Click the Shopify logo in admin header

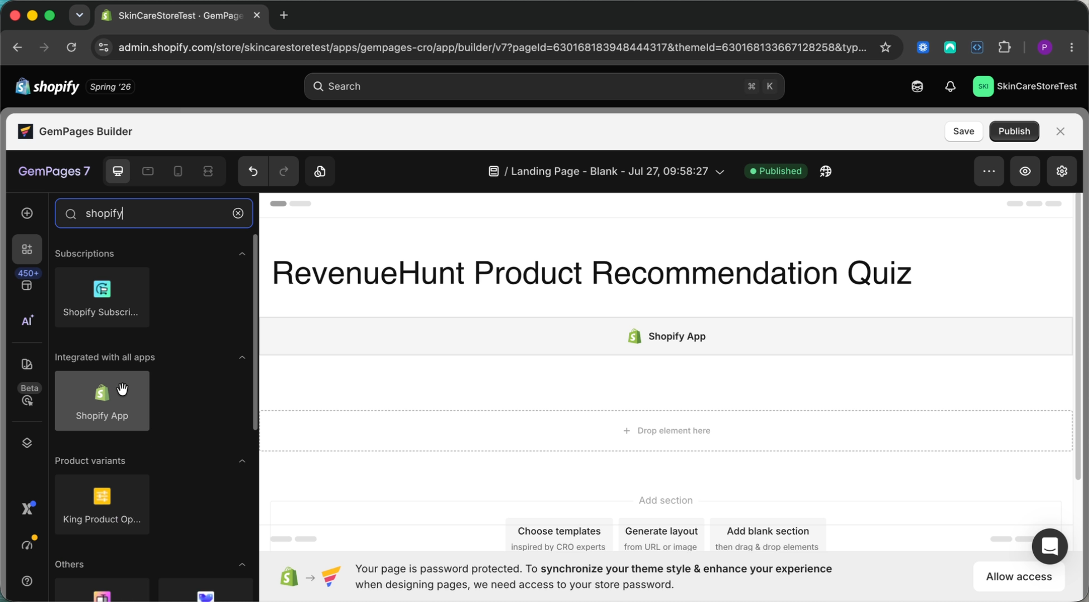coord(47,86)
